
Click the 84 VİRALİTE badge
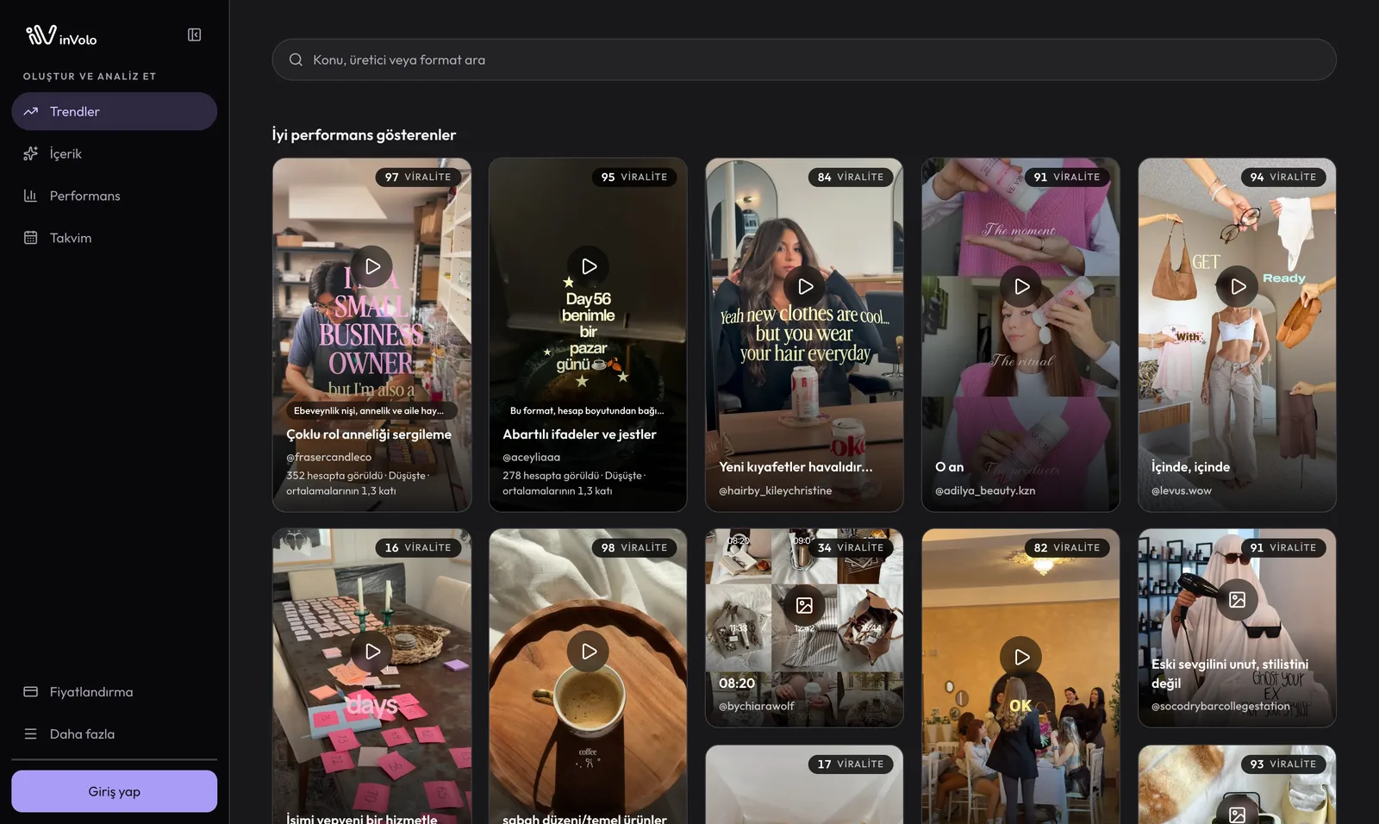point(851,177)
